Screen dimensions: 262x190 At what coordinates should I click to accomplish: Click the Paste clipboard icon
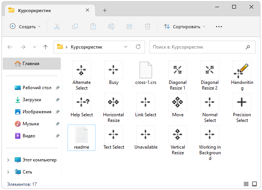click(93, 26)
